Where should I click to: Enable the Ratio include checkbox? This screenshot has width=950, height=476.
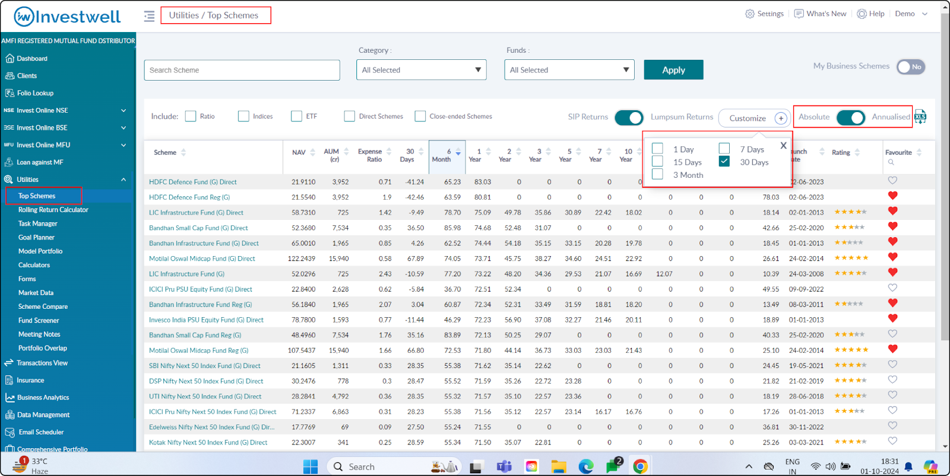[x=191, y=116]
